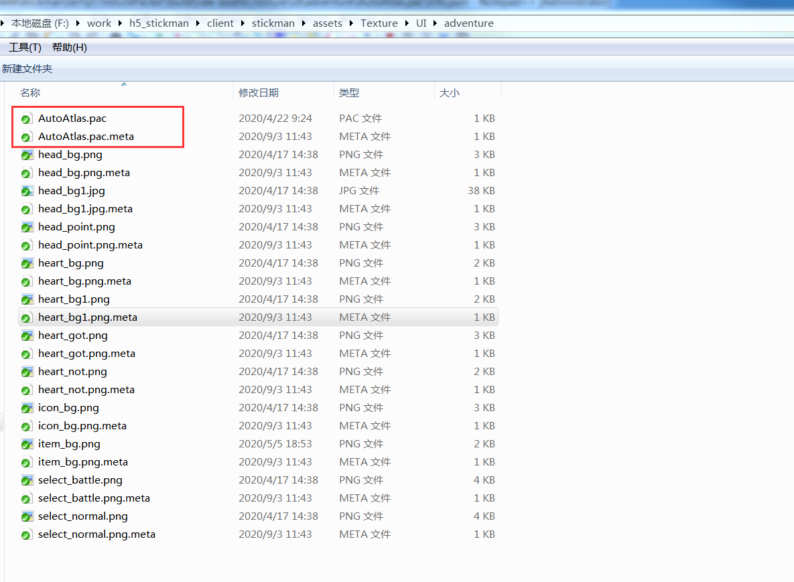
Task: Select the heart_not.png image icon
Action: coord(27,372)
